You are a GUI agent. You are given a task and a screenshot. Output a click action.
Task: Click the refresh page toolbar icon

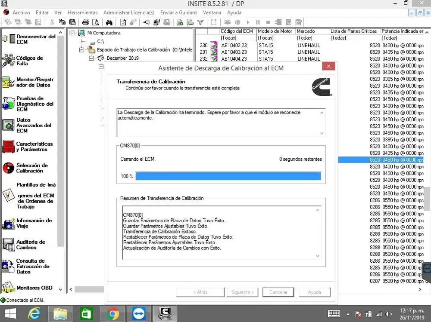[123, 22]
